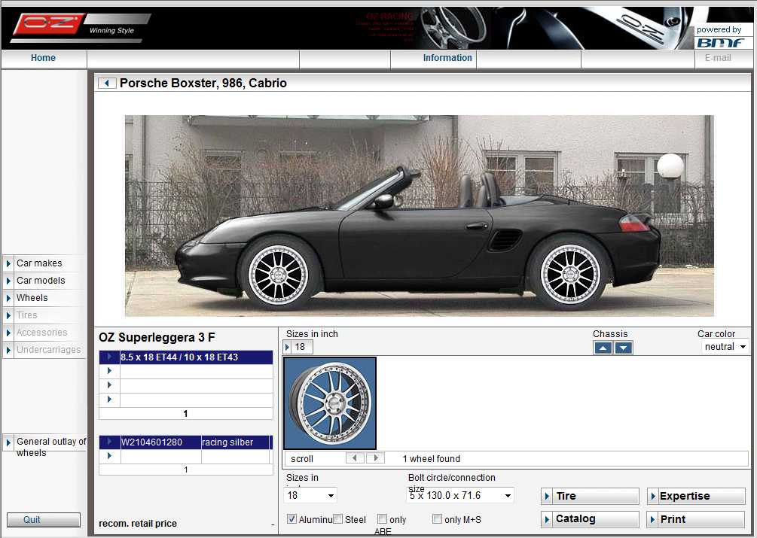Click arrow icon of the W2104601280 row
The height and width of the screenshot is (538, 757).
pos(109,442)
